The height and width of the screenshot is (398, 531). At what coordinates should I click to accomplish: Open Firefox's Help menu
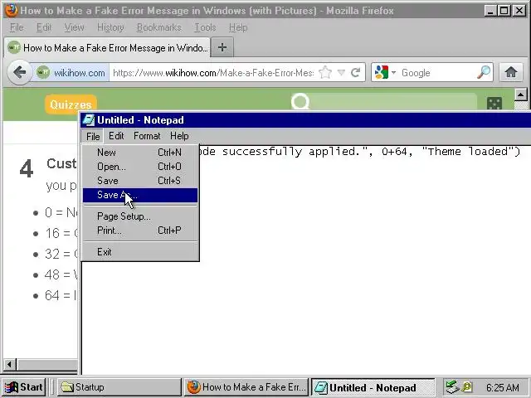[238, 27]
